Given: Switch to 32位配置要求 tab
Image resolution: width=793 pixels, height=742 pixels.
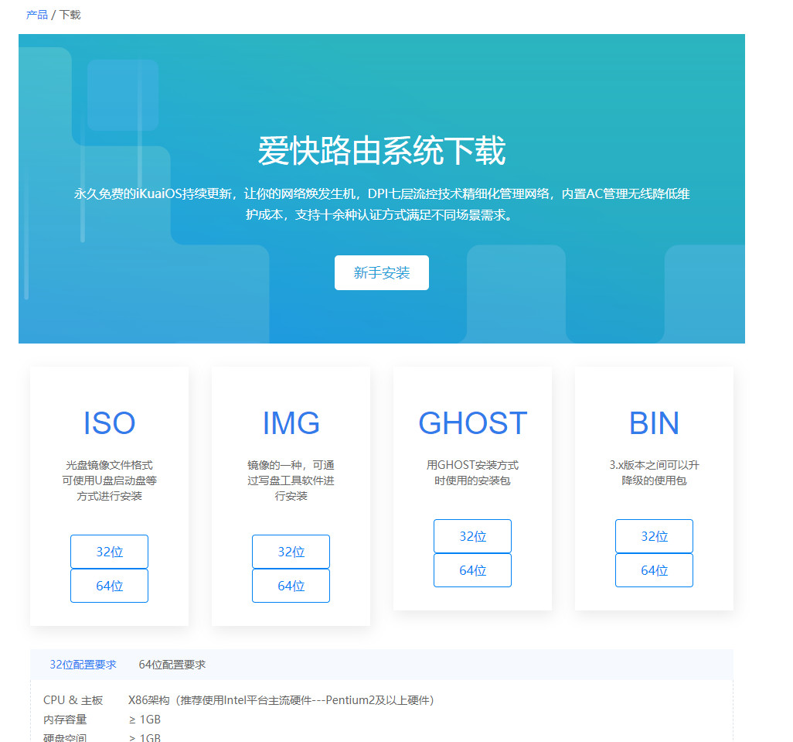Looking at the screenshot, I should 83,665.
